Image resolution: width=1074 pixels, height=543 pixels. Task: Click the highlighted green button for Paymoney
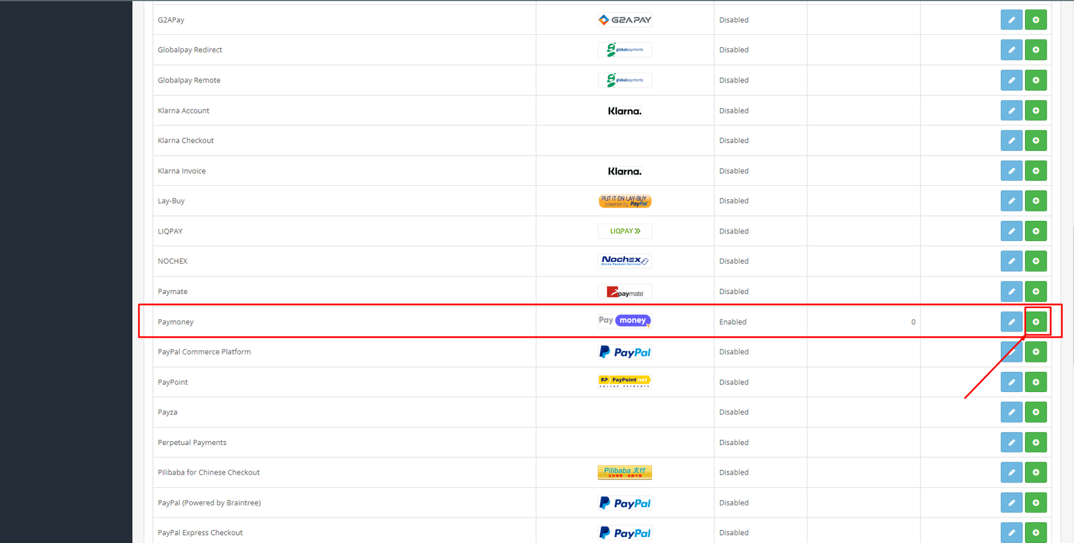(1036, 322)
